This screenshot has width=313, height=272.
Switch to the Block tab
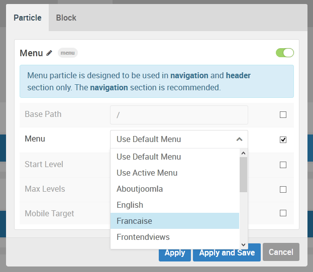66,18
